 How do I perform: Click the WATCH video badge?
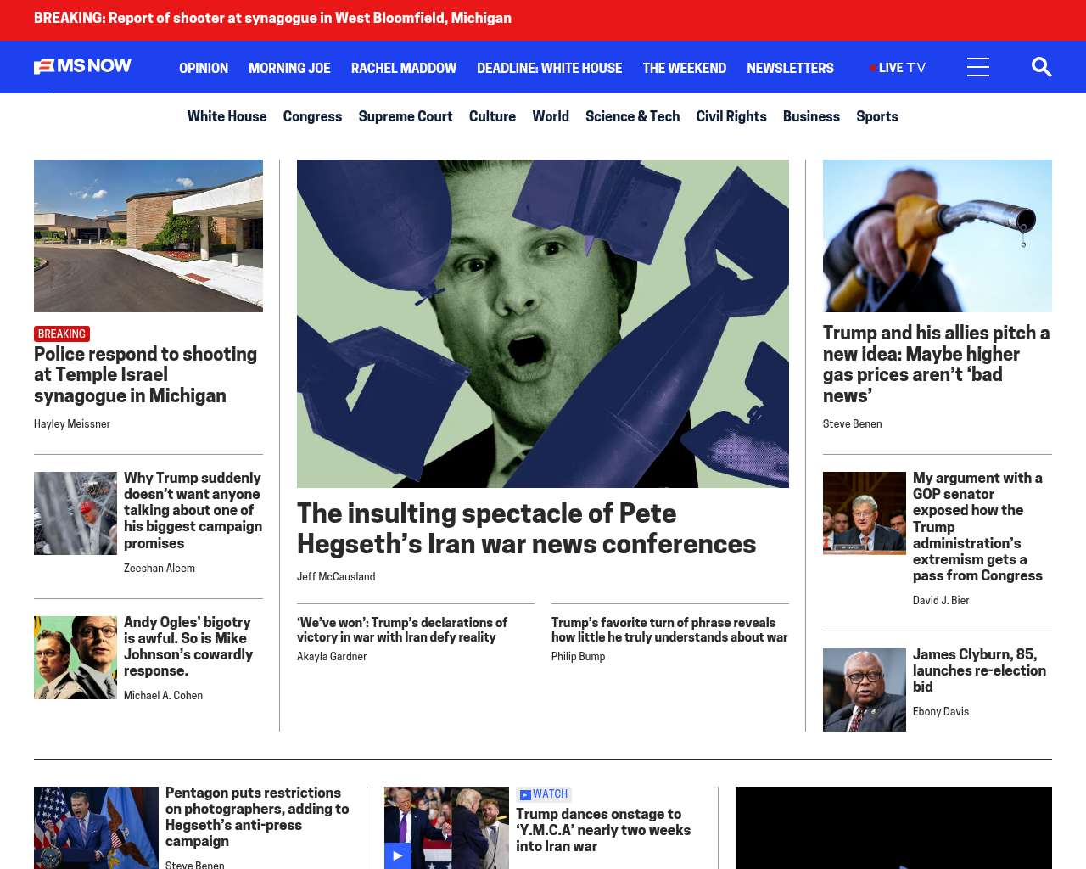pos(544,794)
